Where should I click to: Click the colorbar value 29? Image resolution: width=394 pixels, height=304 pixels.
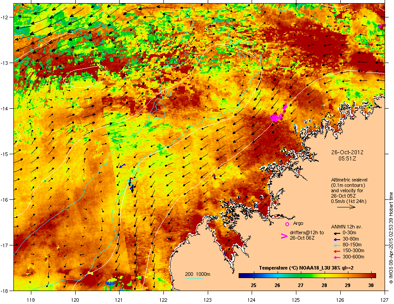(347, 285)
